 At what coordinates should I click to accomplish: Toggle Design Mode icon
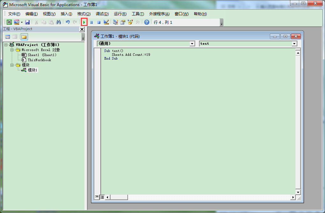pyautogui.click(x=106, y=22)
